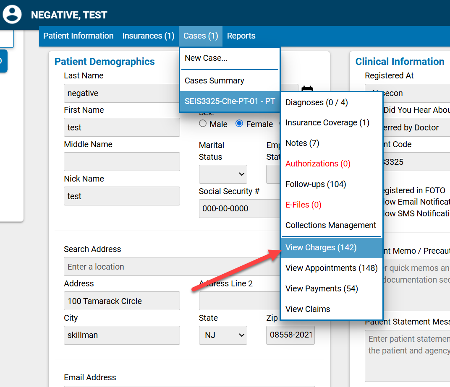This screenshot has height=387, width=450.
Task: Open Follow-ups (104) from submenu
Action: click(316, 184)
